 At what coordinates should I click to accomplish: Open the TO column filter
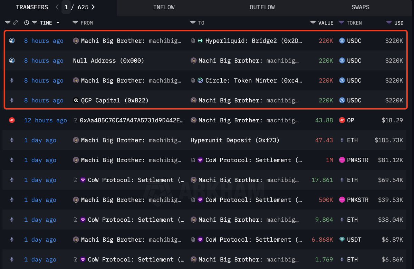click(193, 23)
